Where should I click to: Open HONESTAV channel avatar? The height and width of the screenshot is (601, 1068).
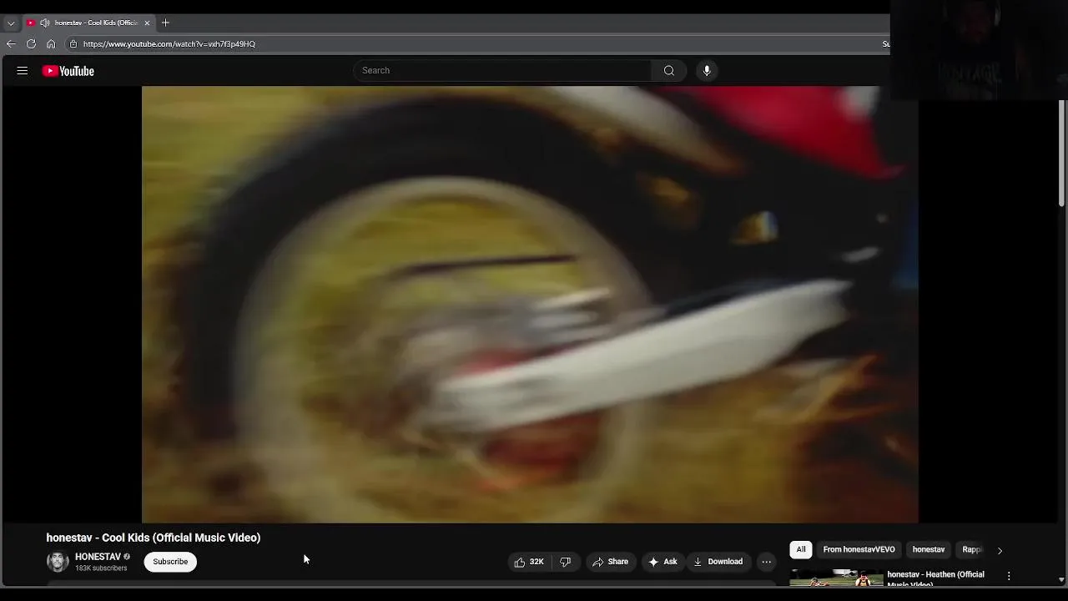(58, 562)
